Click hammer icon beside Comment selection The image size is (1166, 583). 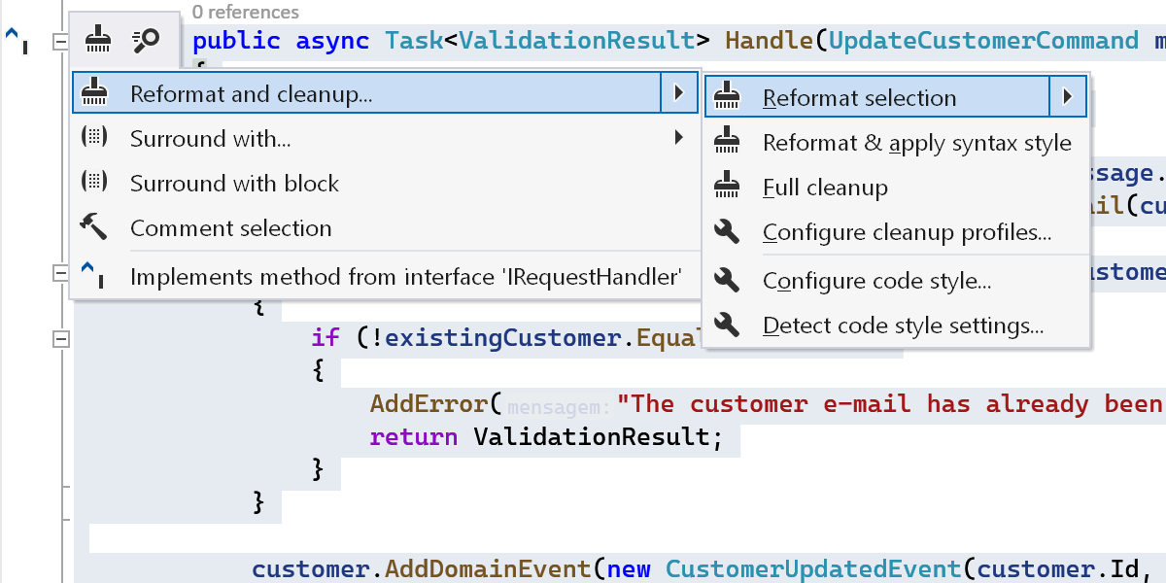click(94, 228)
